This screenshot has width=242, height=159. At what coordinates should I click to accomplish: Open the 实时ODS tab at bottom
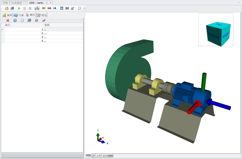[x=107, y=156]
